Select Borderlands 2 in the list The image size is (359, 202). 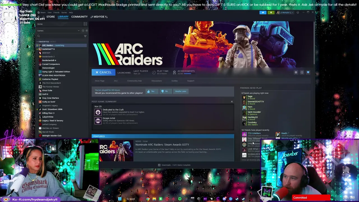(61, 57)
